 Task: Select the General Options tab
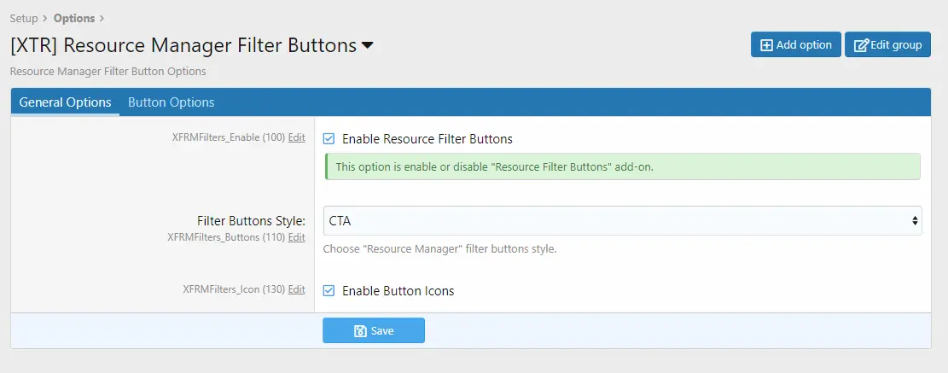[66, 102]
